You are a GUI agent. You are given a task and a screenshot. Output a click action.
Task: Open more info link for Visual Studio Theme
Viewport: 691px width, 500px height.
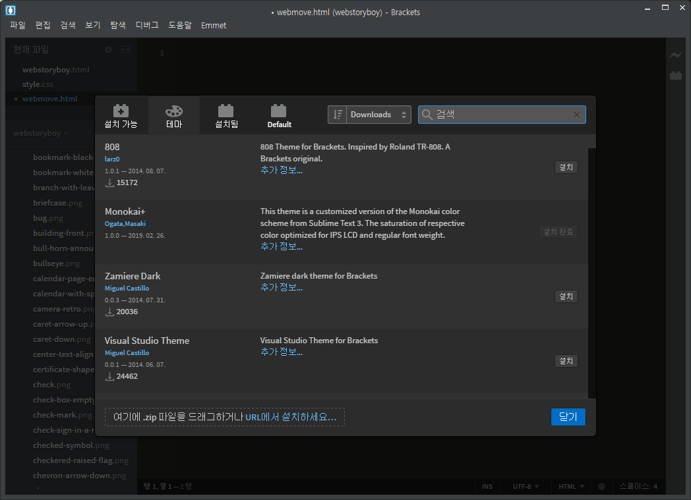coord(281,352)
